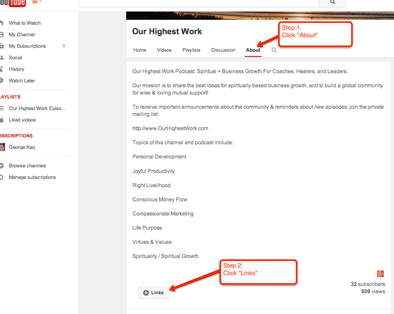394x314 pixels.
Task: Switch to the Videos tab
Action: coord(164,50)
